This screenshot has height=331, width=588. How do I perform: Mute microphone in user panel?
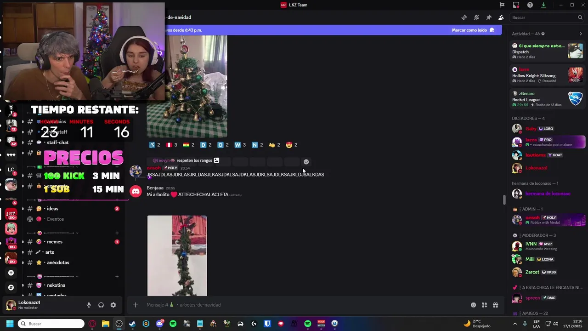89,305
